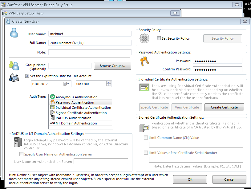
Task: Click the two-person group icon
Action: pos(14,66)
